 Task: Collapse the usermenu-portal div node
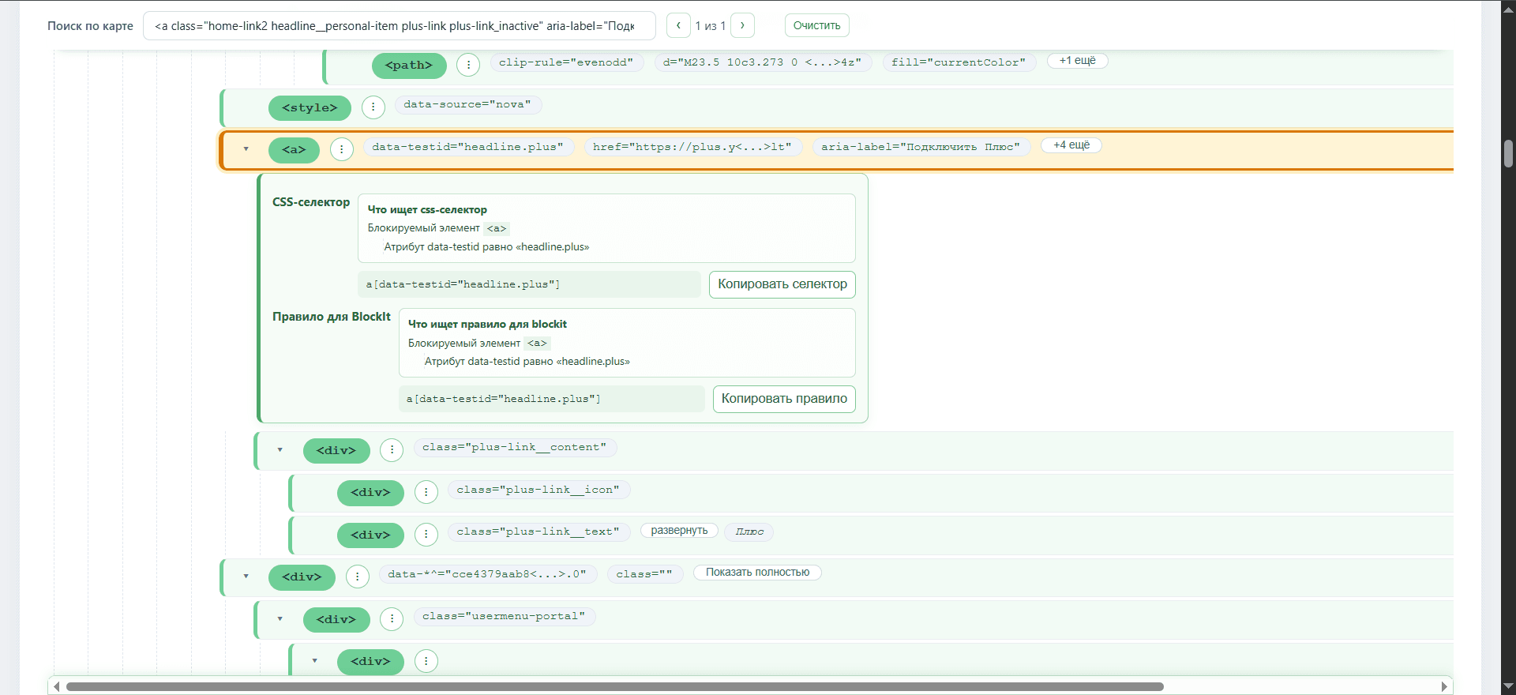(x=280, y=619)
